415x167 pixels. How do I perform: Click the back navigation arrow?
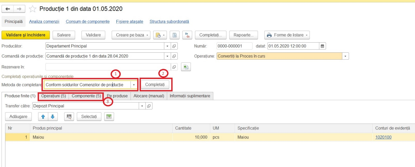coord(8,9)
